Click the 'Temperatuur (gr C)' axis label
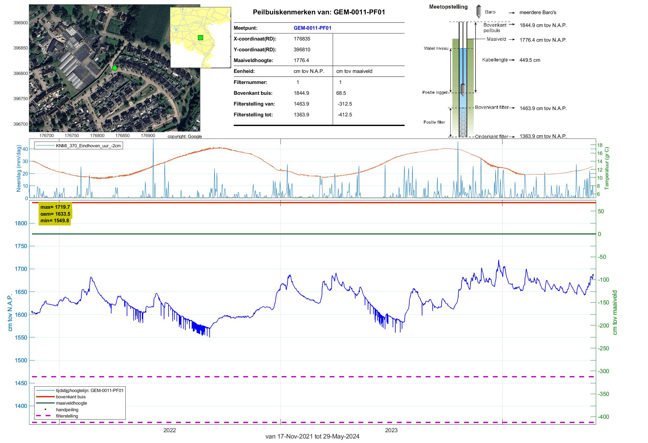The image size is (648, 443). [x=607, y=168]
